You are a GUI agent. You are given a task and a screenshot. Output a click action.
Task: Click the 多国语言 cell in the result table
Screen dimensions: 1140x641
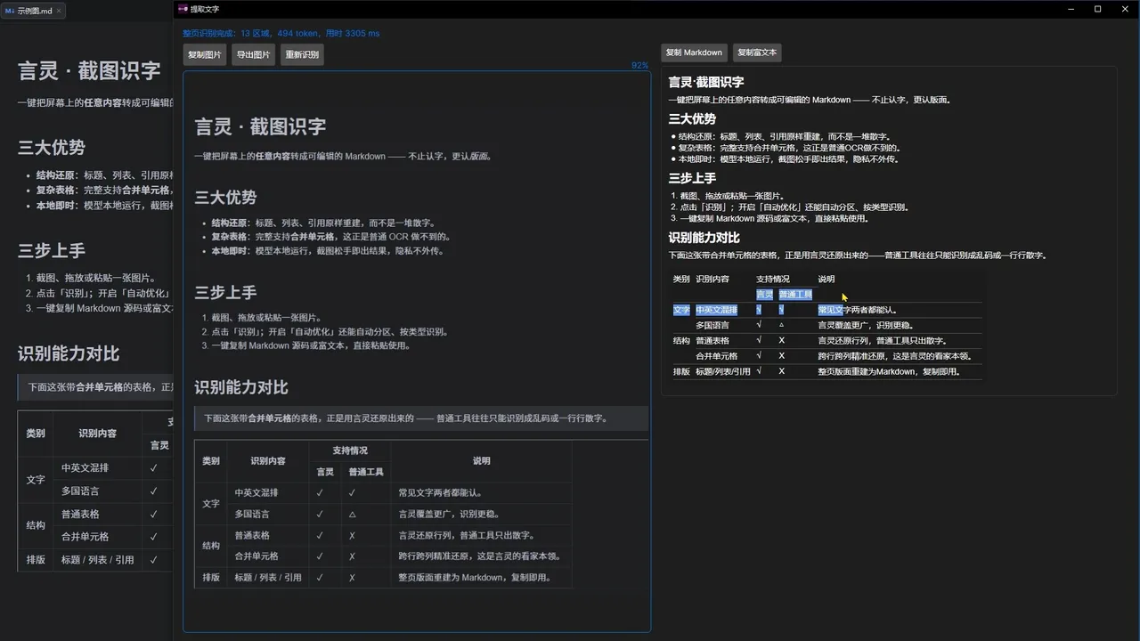[x=712, y=325]
